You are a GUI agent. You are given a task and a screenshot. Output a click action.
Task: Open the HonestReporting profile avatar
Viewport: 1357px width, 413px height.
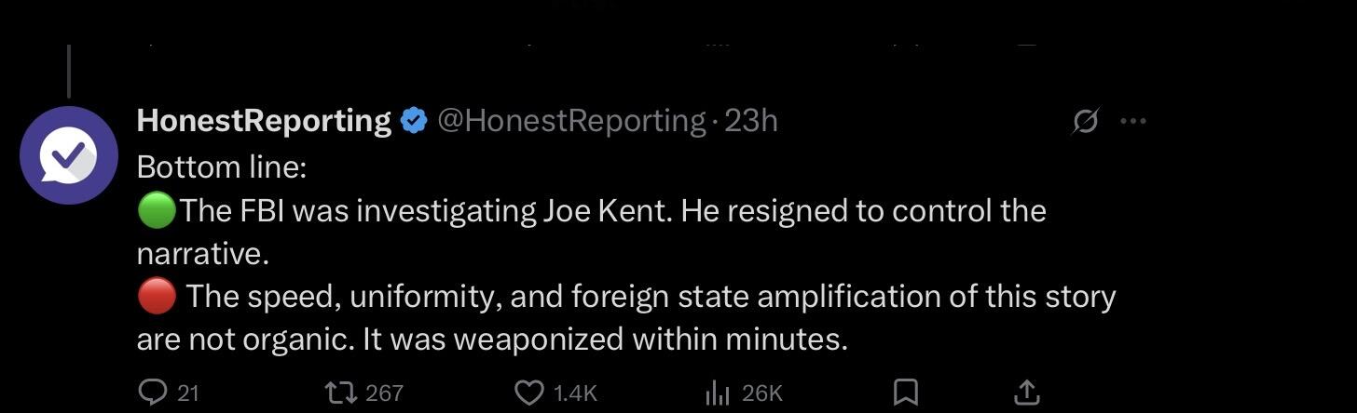click(68, 154)
